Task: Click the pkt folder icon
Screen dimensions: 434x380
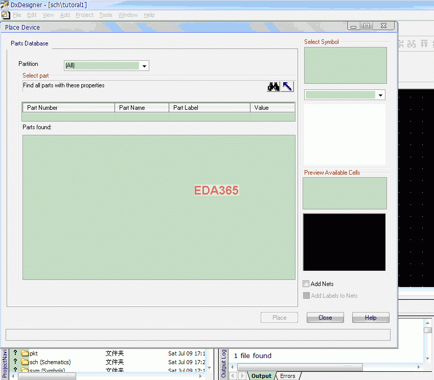Action: tap(25, 353)
